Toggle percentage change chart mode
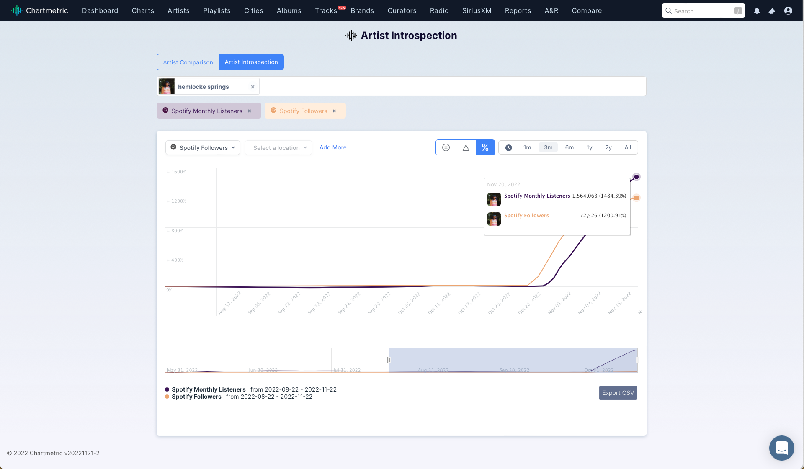This screenshot has width=804, height=469. pos(485,147)
